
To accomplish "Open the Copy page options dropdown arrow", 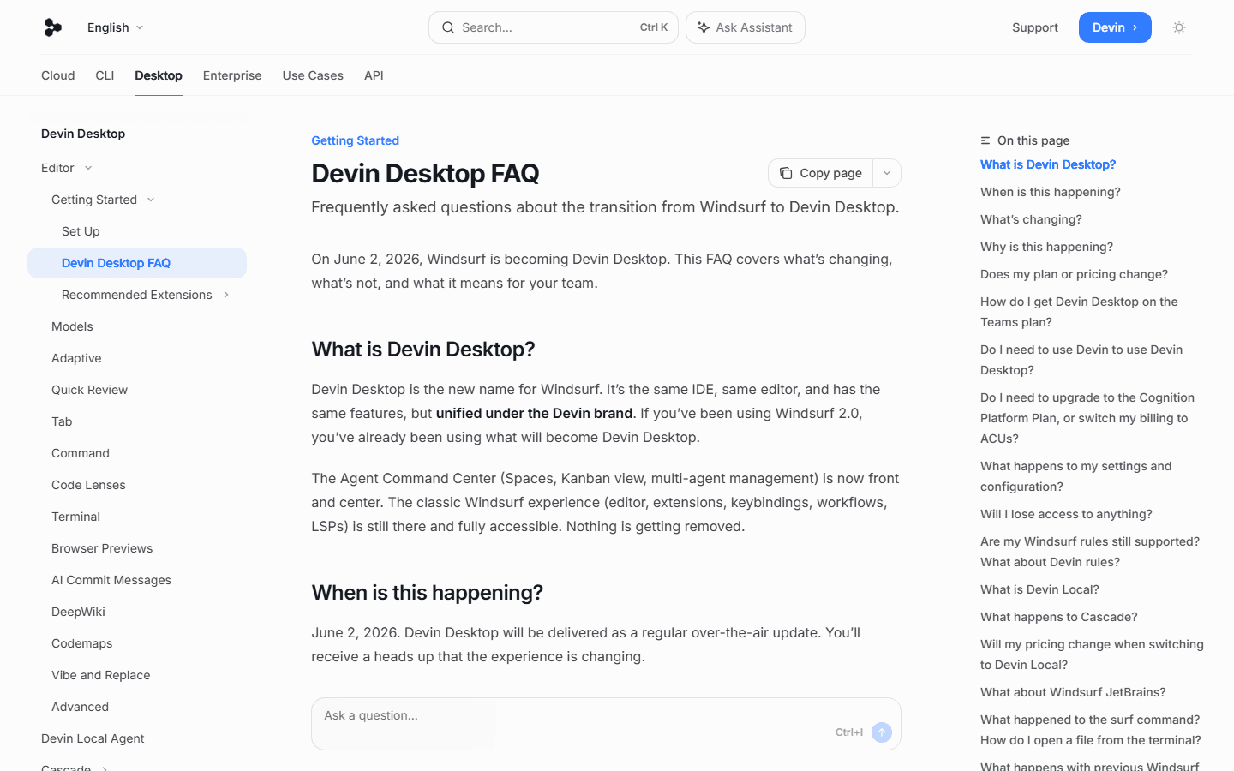I will click(887, 173).
